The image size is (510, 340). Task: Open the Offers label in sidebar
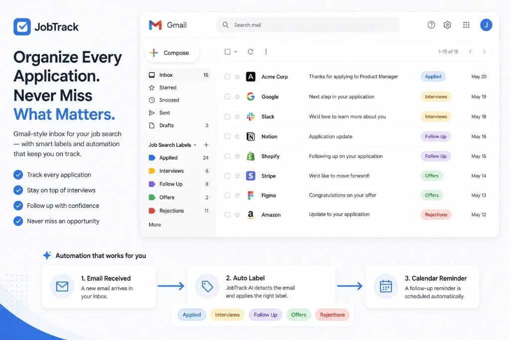click(179, 197)
